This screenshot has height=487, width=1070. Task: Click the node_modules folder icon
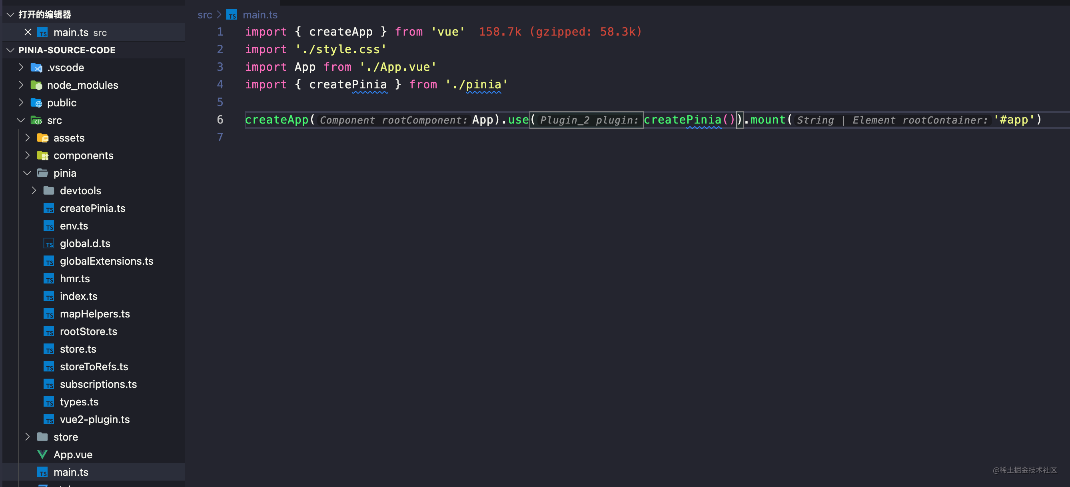click(x=36, y=85)
